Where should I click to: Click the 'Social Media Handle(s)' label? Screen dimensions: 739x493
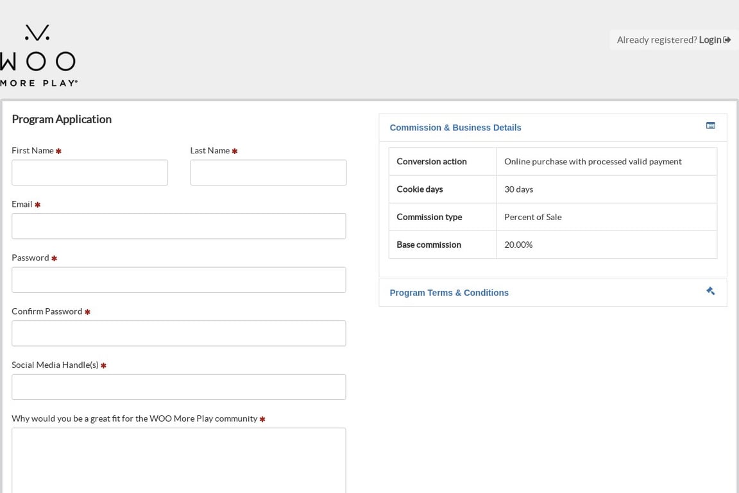55,365
